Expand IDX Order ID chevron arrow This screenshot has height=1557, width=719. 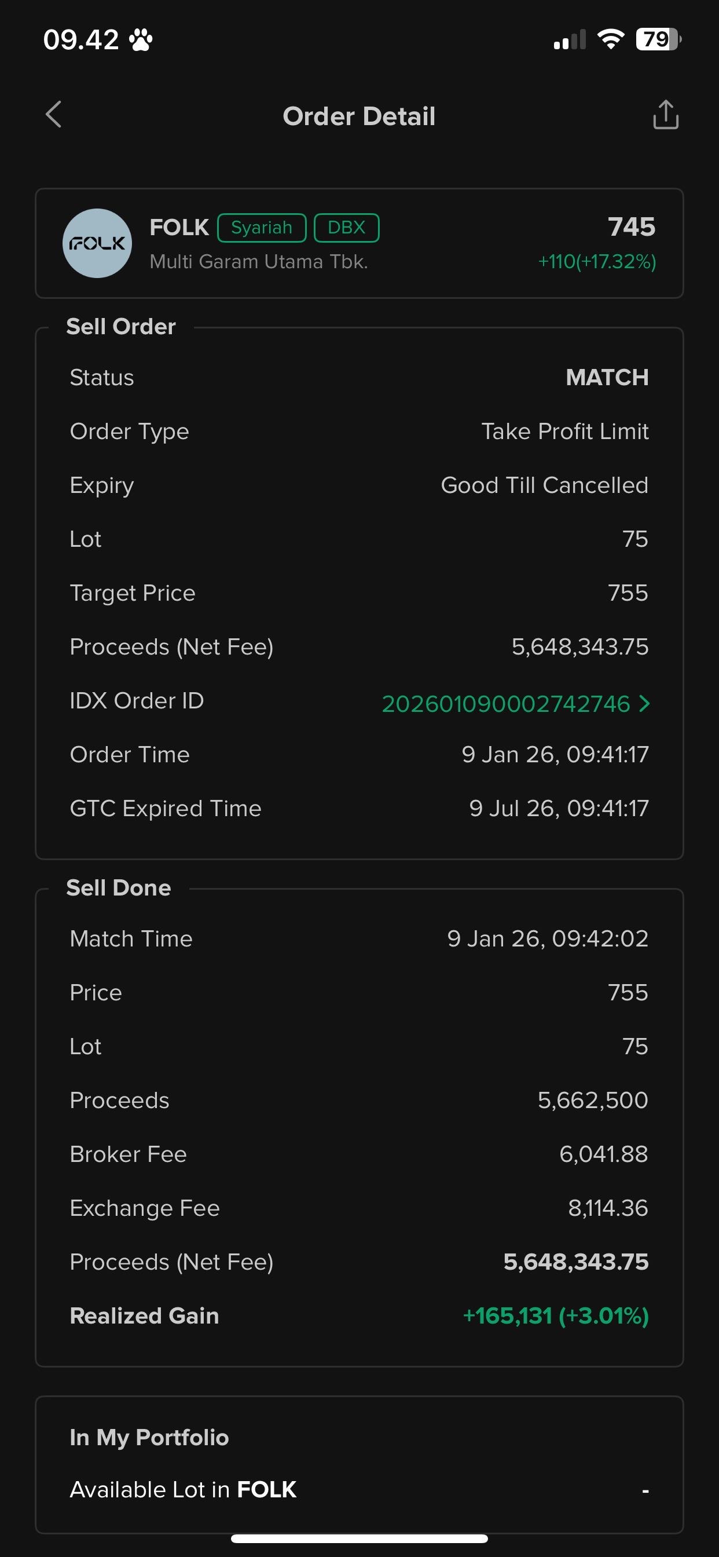pyautogui.click(x=645, y=704)
